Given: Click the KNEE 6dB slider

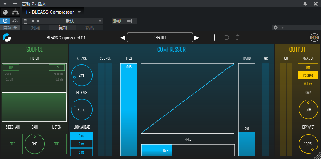Looking at the screenshot, I should click(x=188, y=150).
